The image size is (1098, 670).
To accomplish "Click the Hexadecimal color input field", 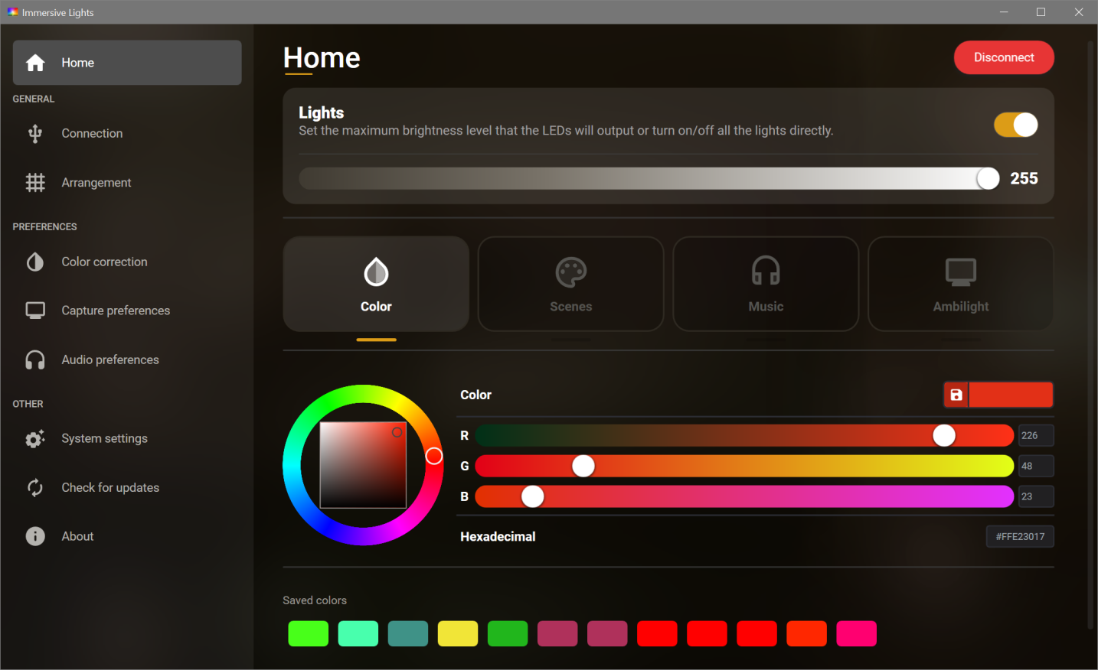I will 1020,537.
